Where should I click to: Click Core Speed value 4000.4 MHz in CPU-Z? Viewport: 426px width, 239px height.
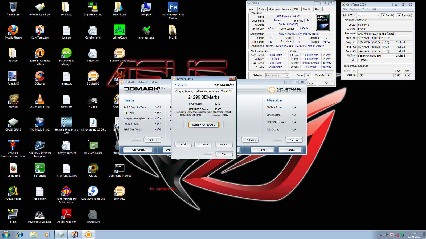276,55
